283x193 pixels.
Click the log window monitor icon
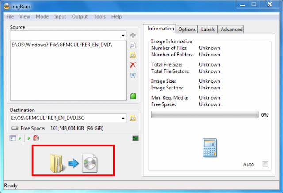tap(135, 138)
